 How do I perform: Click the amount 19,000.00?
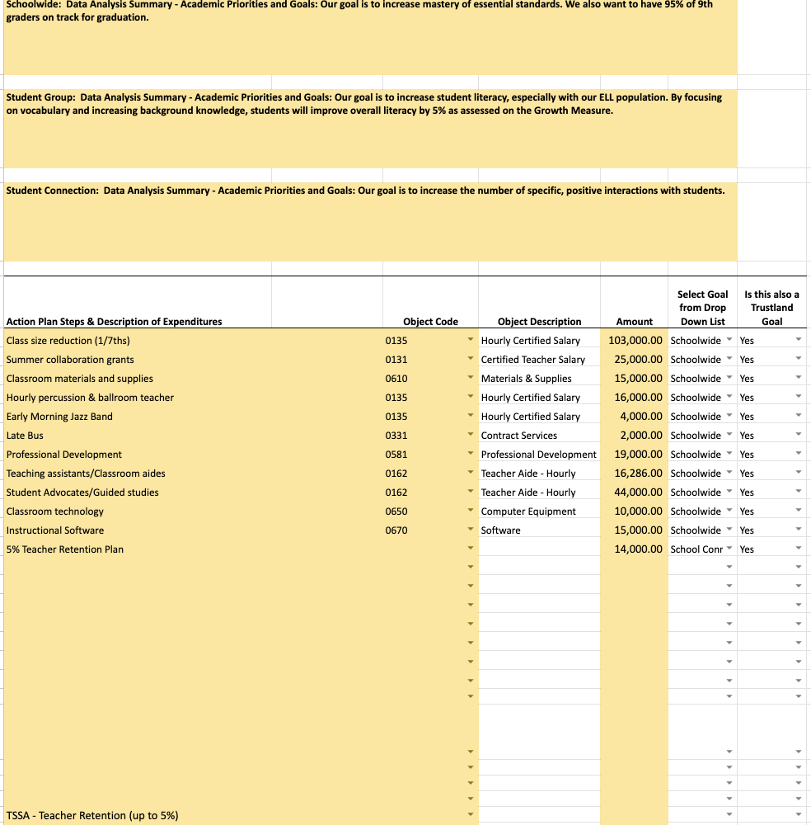(x=638, y=454)
